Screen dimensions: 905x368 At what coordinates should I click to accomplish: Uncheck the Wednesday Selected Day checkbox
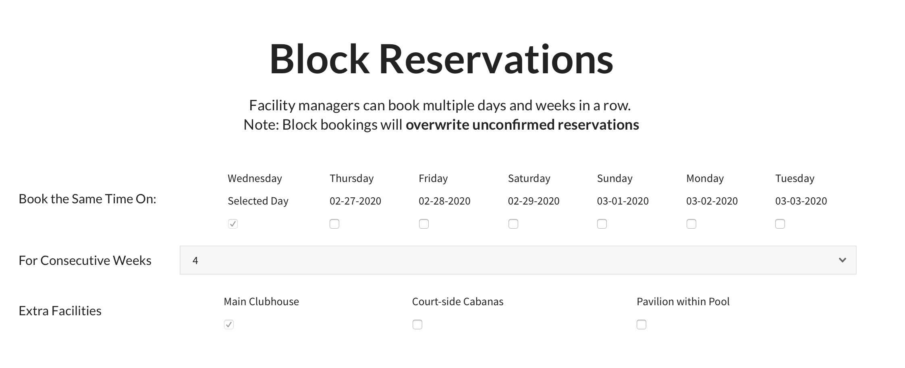[233, 224]
